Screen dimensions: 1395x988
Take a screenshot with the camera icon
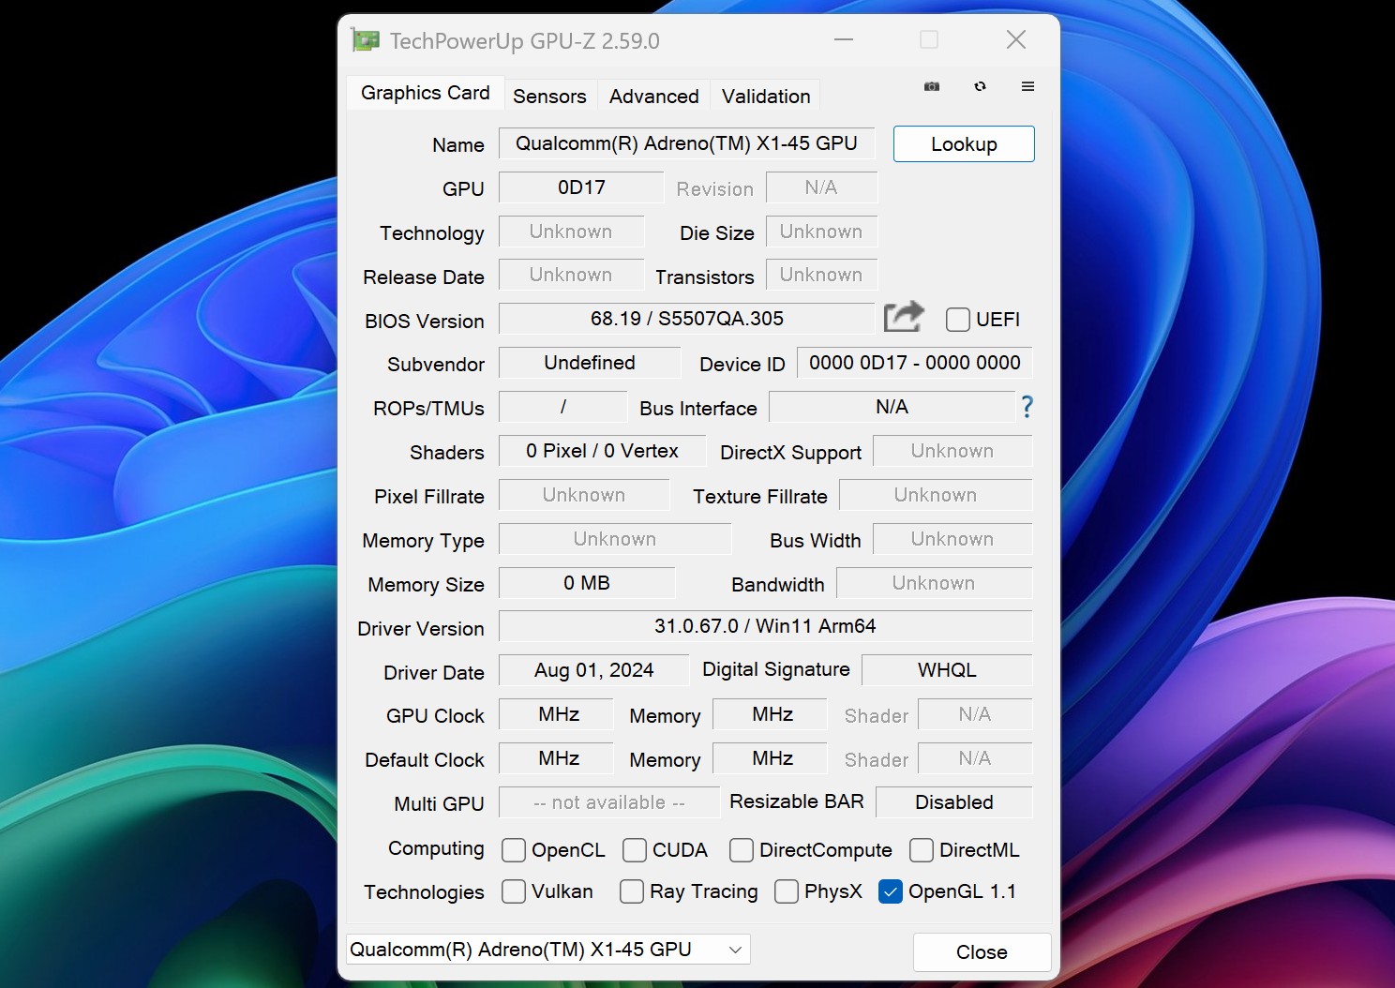tap(932, 86)
